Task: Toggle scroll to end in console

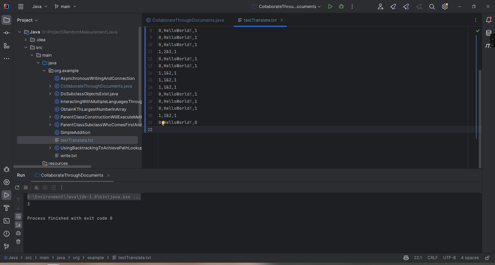Action: click(18, 225)
